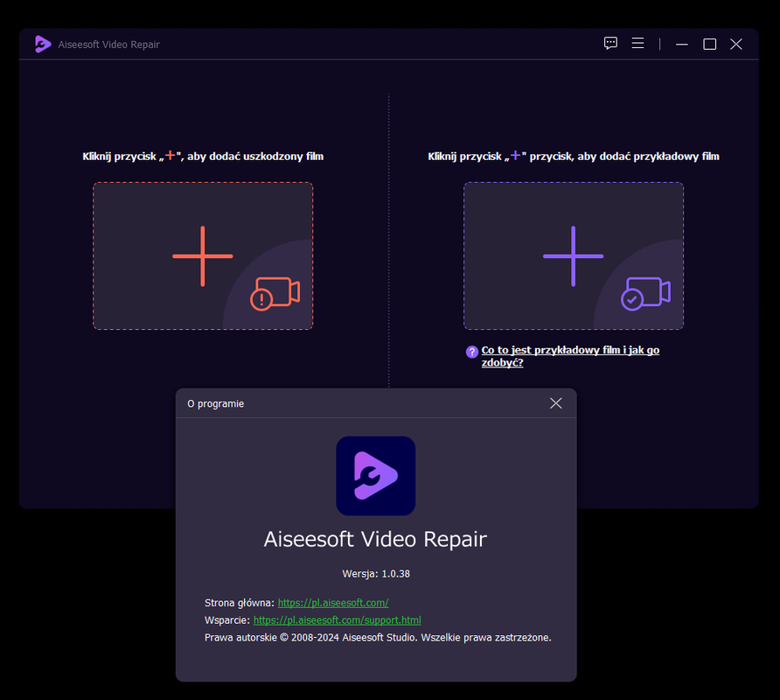The width and height of the screenshot is (780, 700).
Task: Open the support.html link in About dialog
Action: pyautogui.click(x=337, y=620)
